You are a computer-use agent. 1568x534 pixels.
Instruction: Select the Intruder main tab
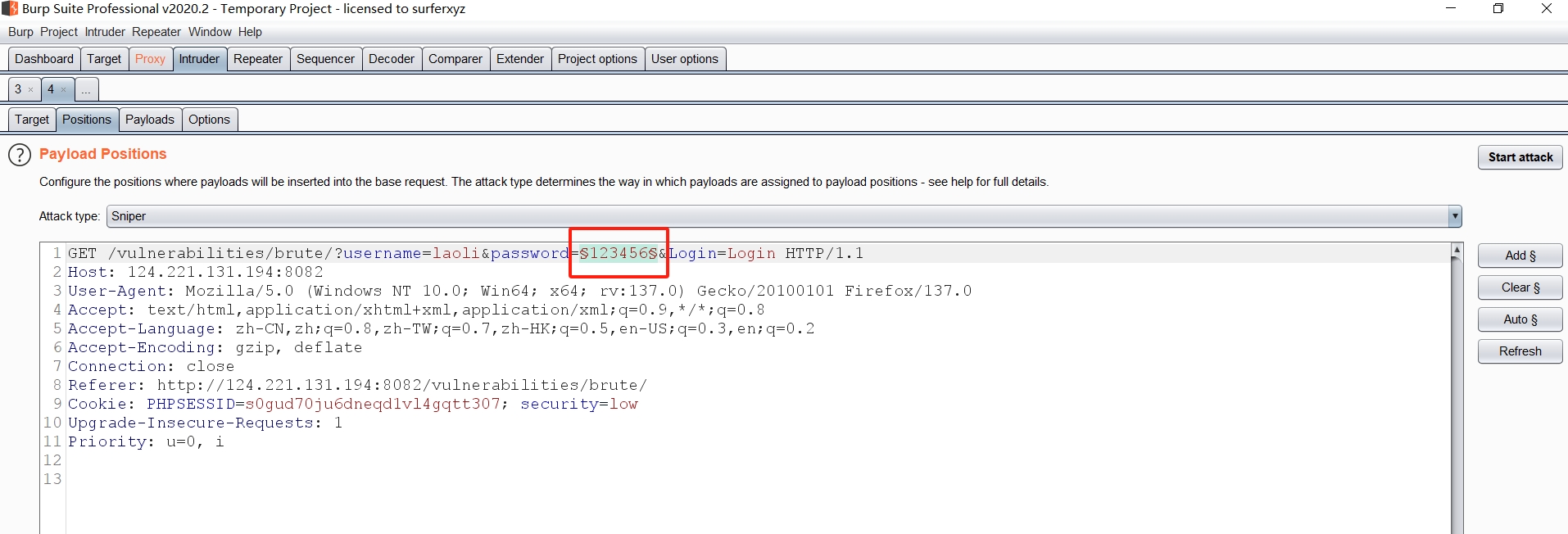point(199,59)
